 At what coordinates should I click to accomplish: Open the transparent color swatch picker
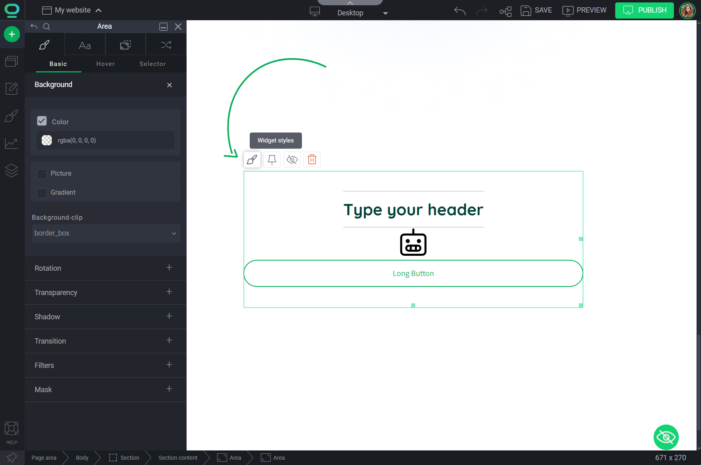click(47, 140)
